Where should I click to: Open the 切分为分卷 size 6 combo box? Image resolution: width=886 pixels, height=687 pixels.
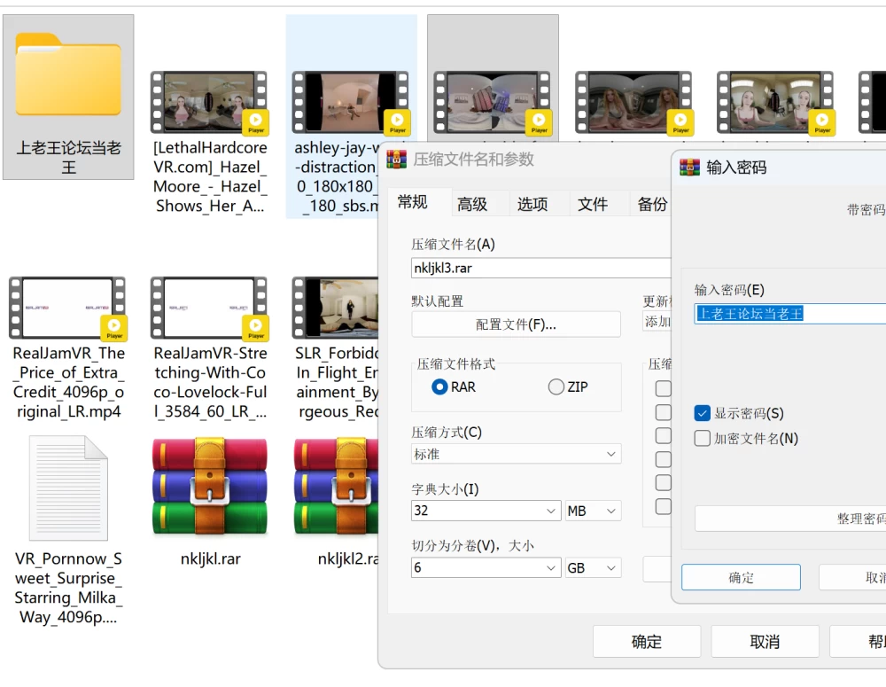pyautogui.click(x=486, y=567)
